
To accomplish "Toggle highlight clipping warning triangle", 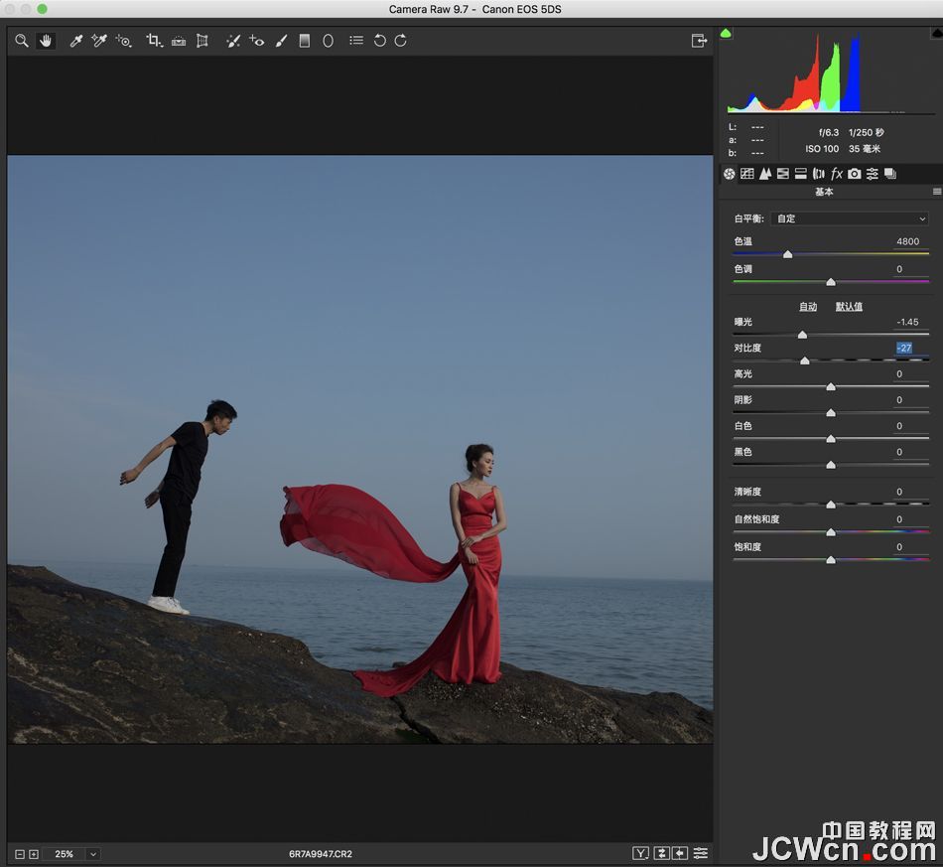I will point(937,33).
